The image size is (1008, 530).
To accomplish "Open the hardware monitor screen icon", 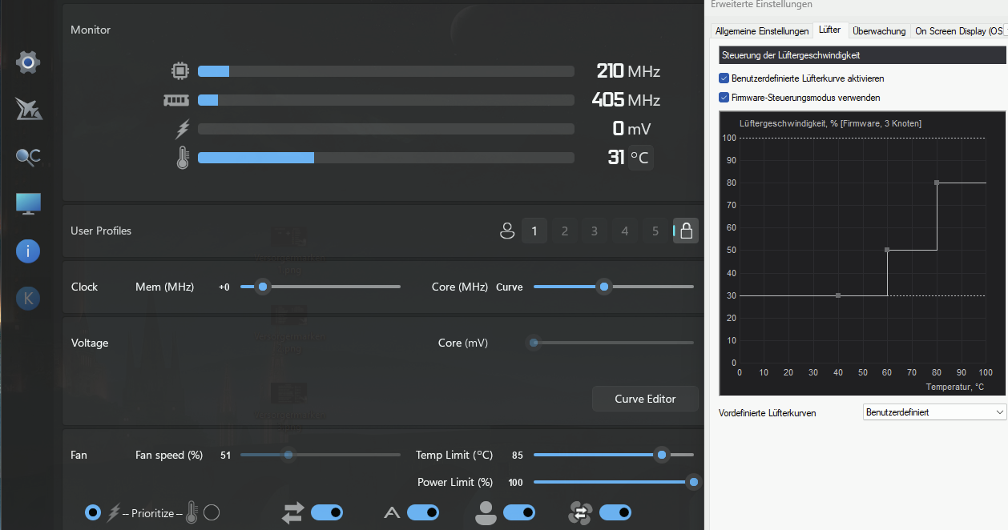I will (28, 204).
